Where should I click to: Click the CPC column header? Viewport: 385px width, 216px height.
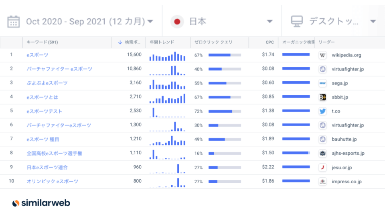pos(269,42)
